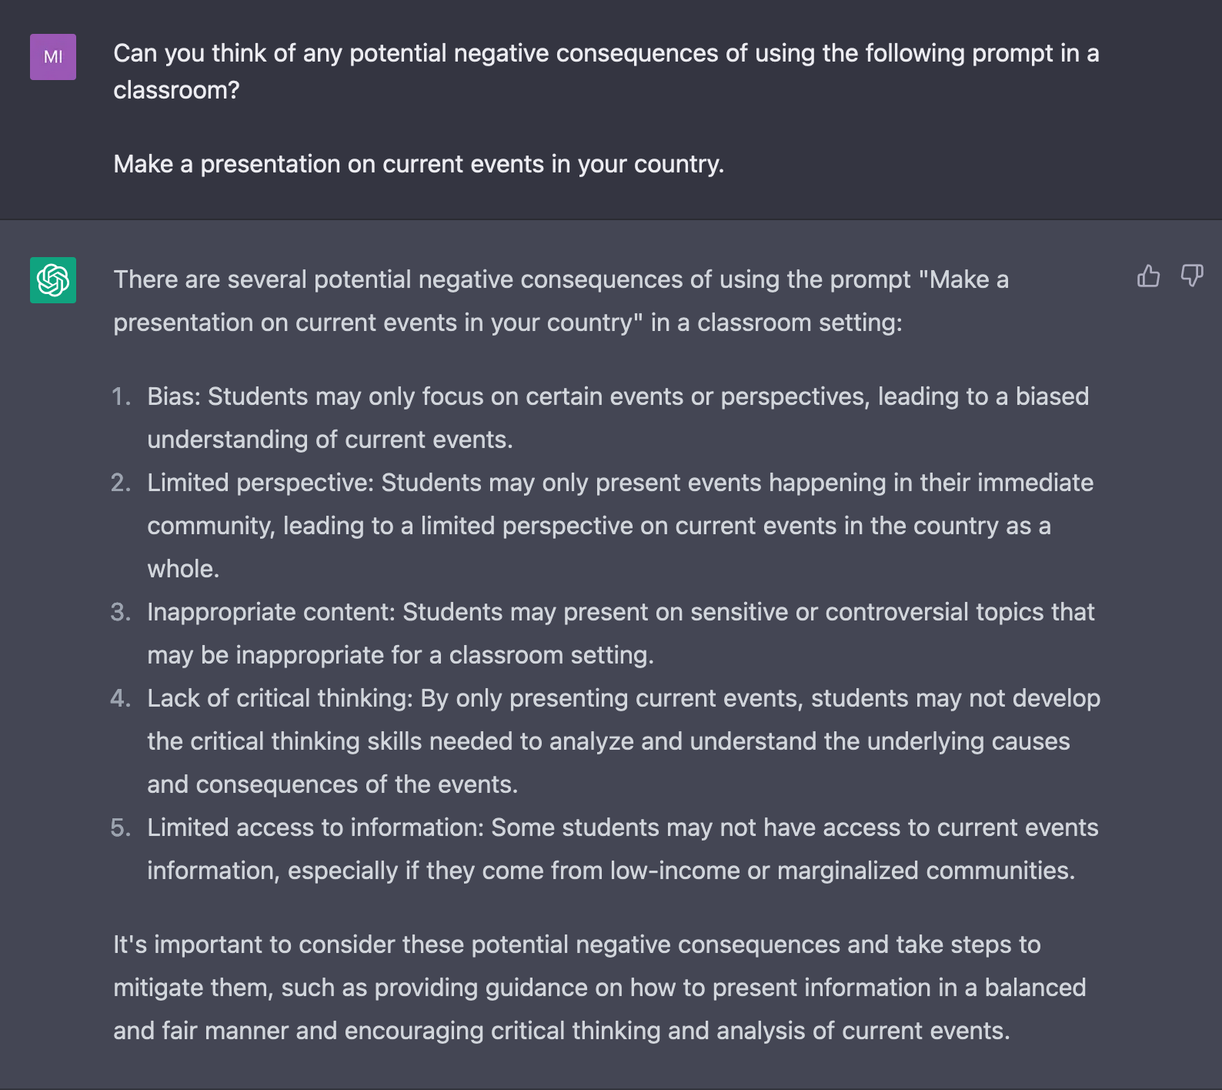Click the thumbs up icon
The image size is (1222, 1090).
click(x=1148, y=276)
